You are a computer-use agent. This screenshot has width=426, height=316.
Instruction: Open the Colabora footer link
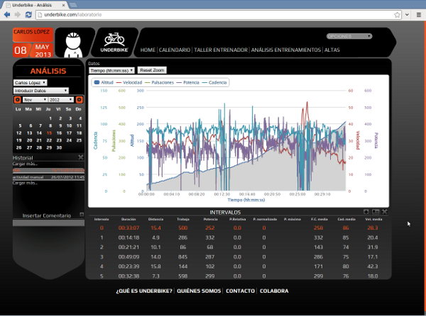(x=274, y=290)
